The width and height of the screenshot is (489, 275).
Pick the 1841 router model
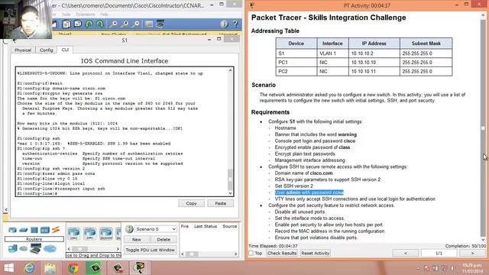(x=74, y=233)
